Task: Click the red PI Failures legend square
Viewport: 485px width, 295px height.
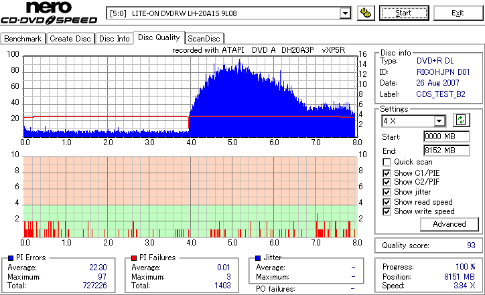Action: point(134,258)
